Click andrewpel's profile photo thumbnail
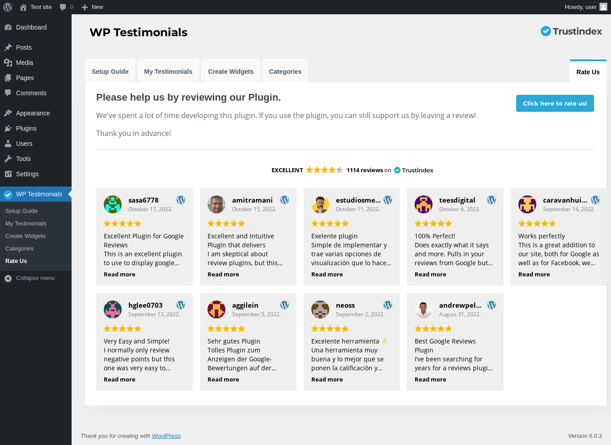611x445 pixels. pos(424,309)
